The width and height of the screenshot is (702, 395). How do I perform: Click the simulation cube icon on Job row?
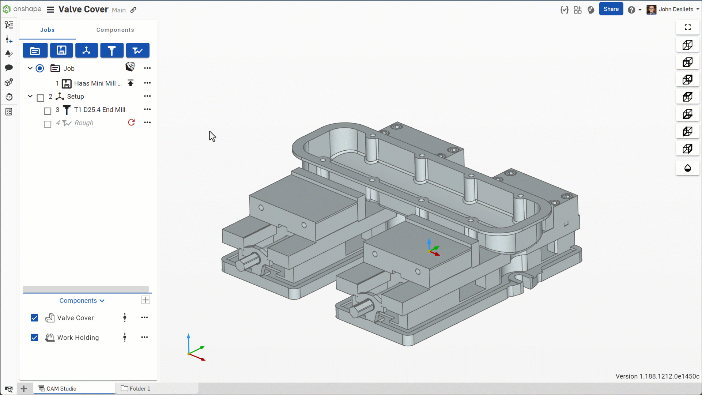tap(130, 67)
